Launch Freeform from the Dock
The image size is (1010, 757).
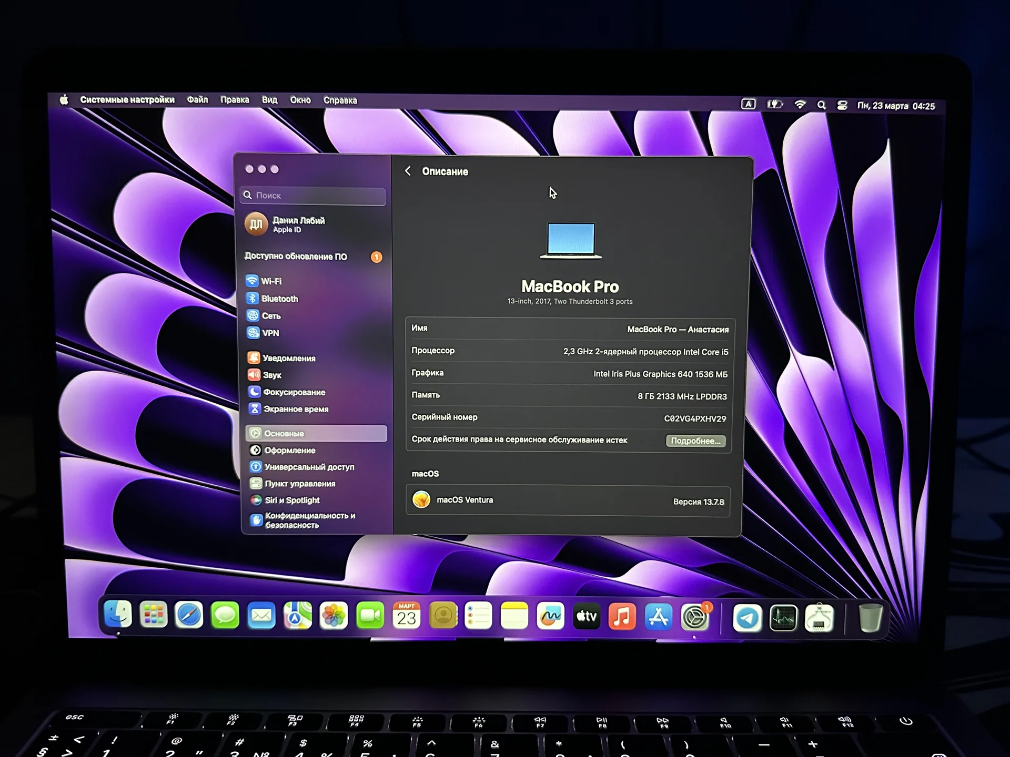[550, 616]
